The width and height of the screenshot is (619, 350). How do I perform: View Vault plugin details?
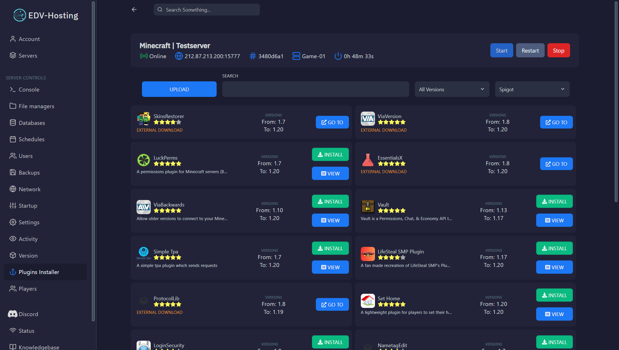(554, 220)
